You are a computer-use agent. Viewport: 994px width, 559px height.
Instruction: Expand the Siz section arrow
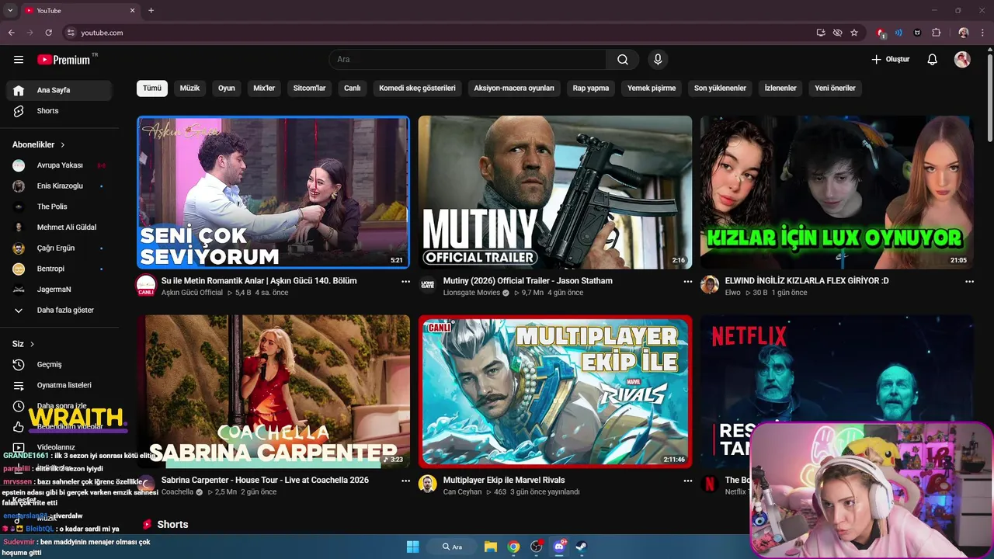[32, 344]
